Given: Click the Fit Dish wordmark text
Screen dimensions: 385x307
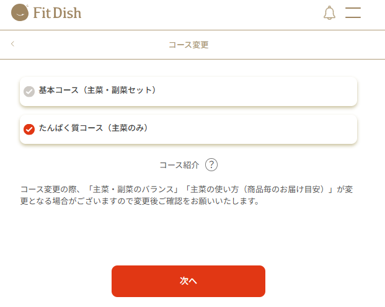Looking at the screenshot, I should point(57,12).
